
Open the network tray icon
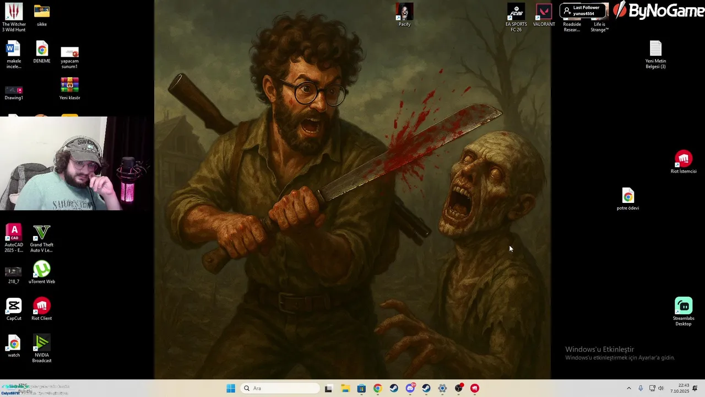click(652, 388)
